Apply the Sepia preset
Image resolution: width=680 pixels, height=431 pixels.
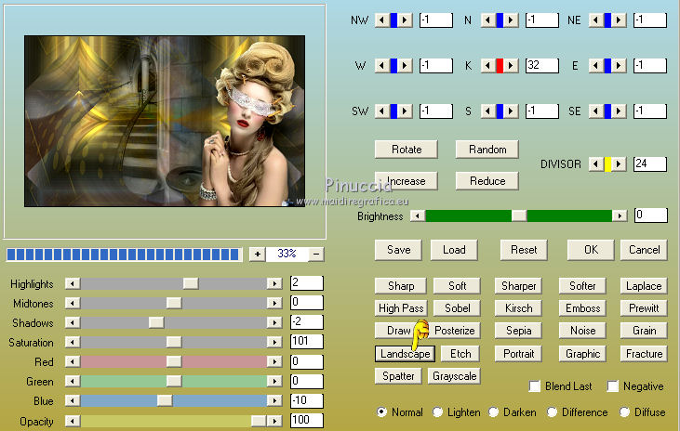coord(518,331)
